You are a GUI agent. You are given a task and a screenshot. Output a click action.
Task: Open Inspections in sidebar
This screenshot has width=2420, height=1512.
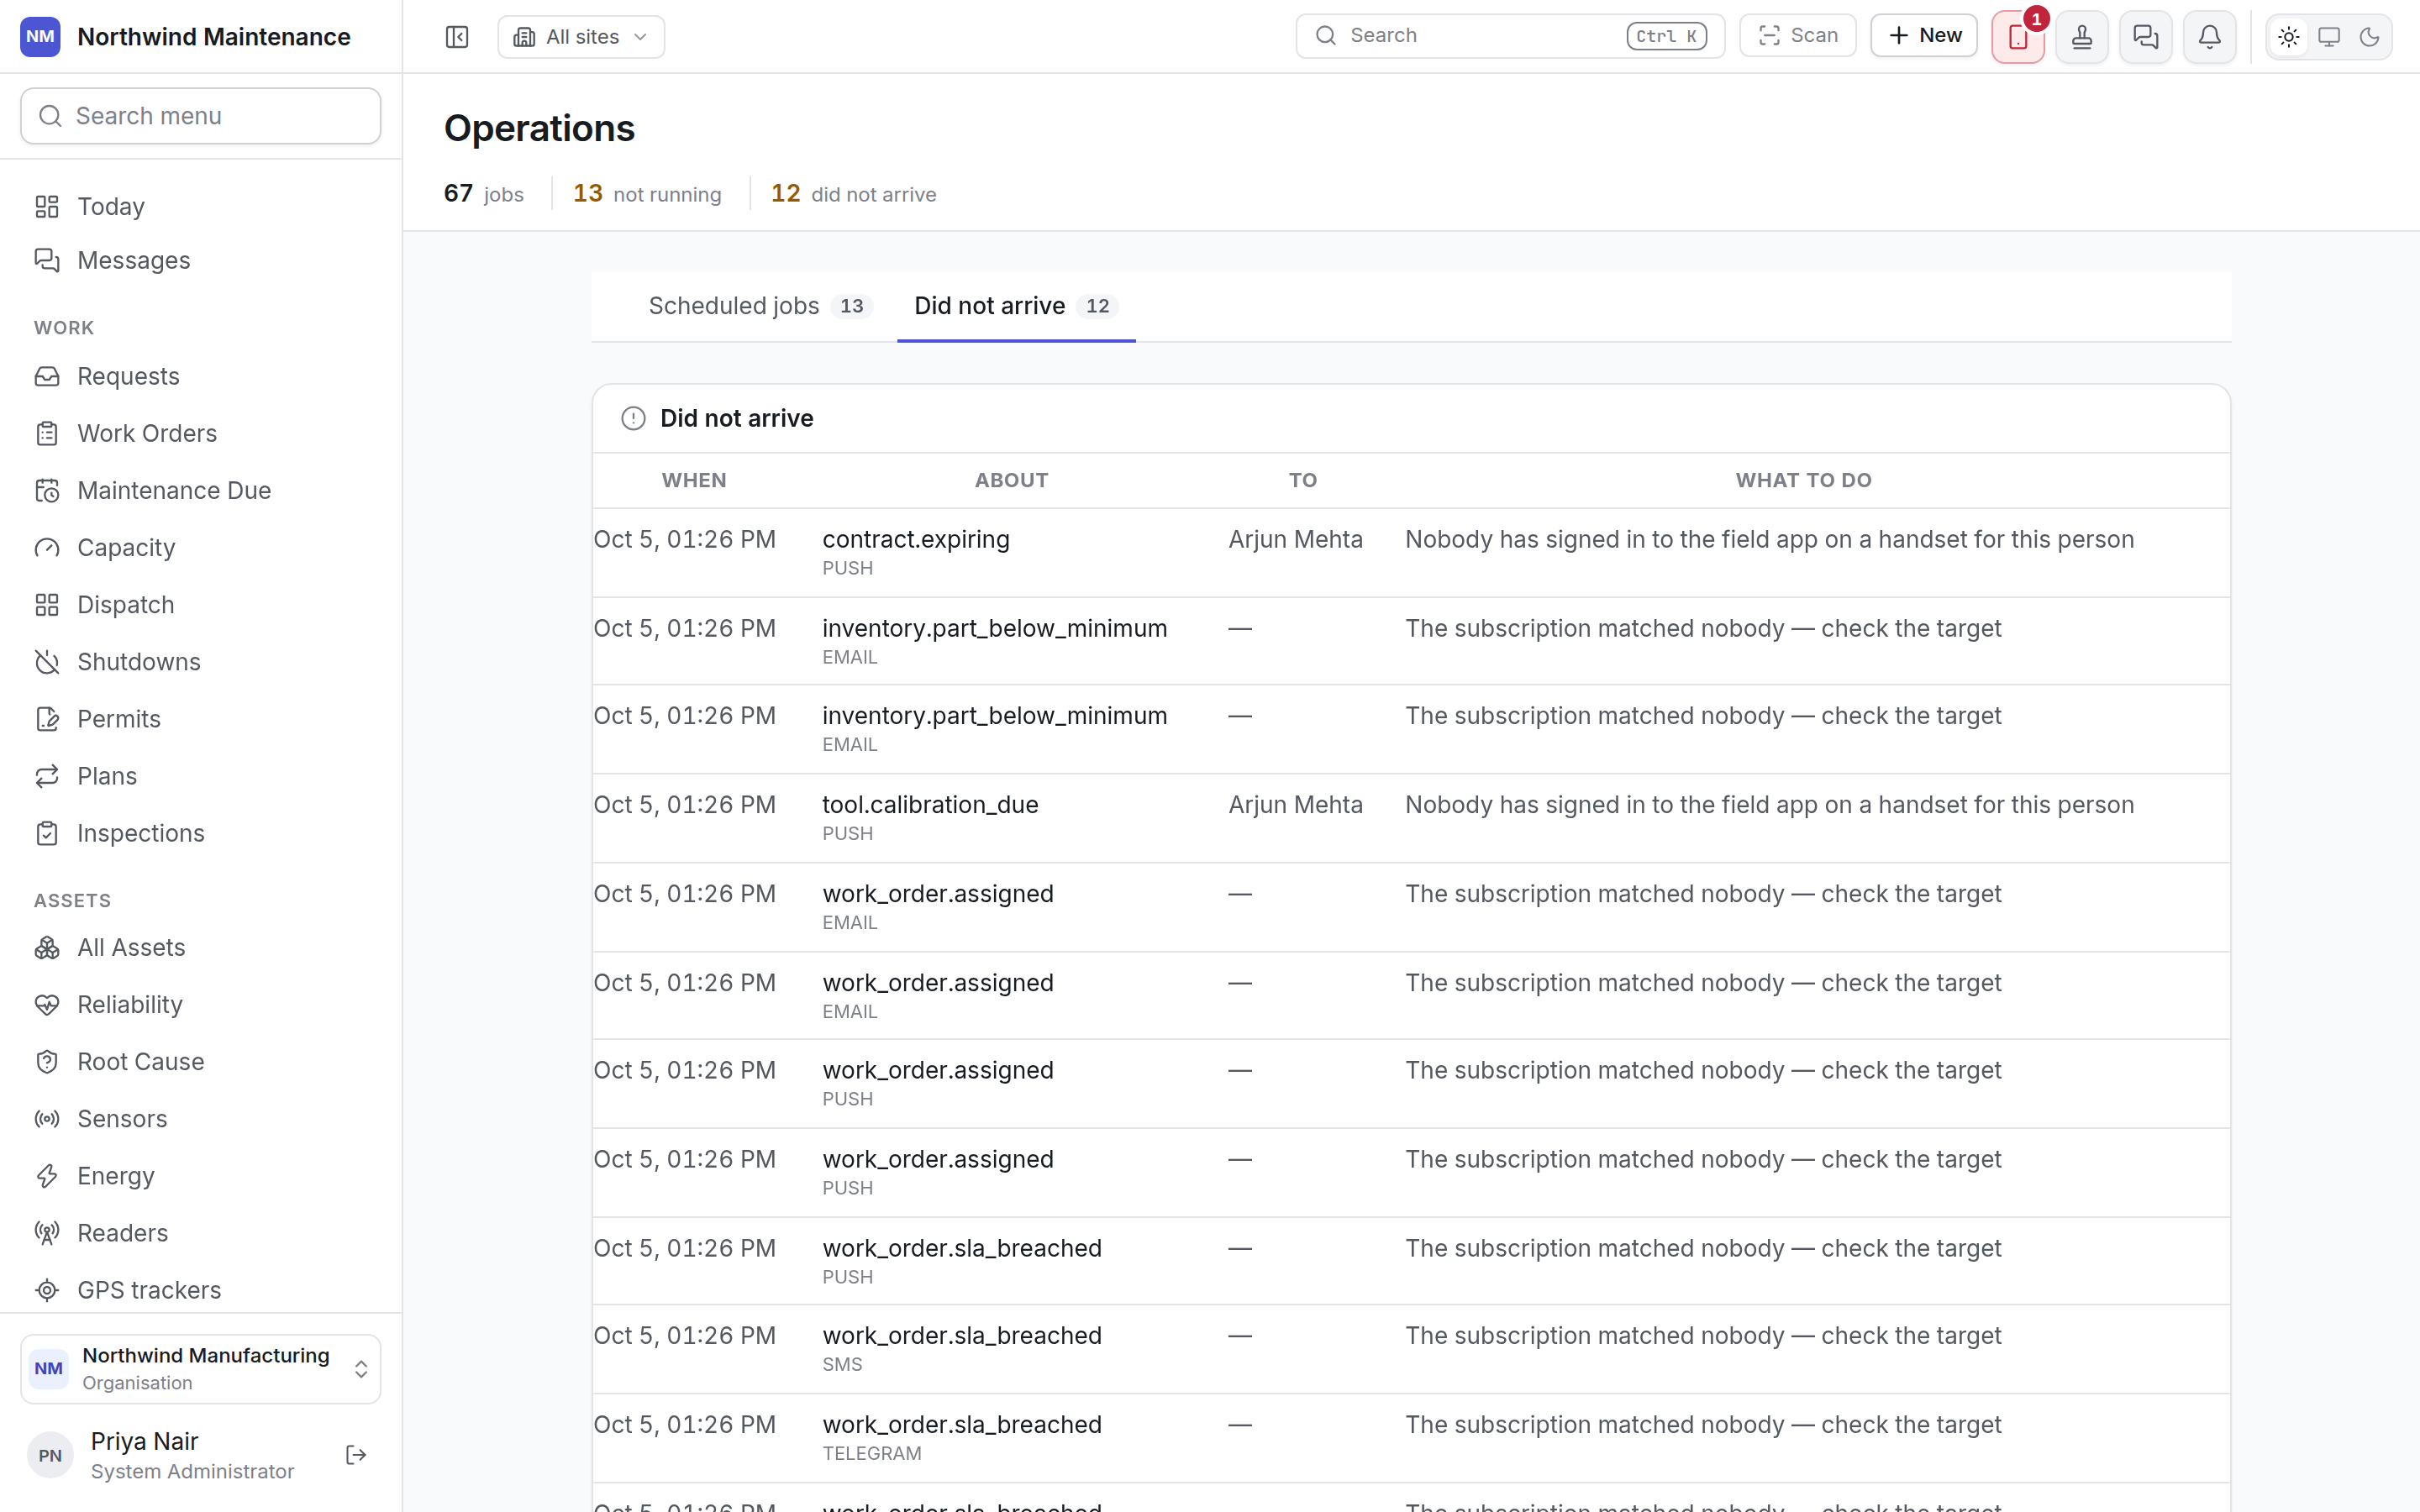[x=201, y=833]
